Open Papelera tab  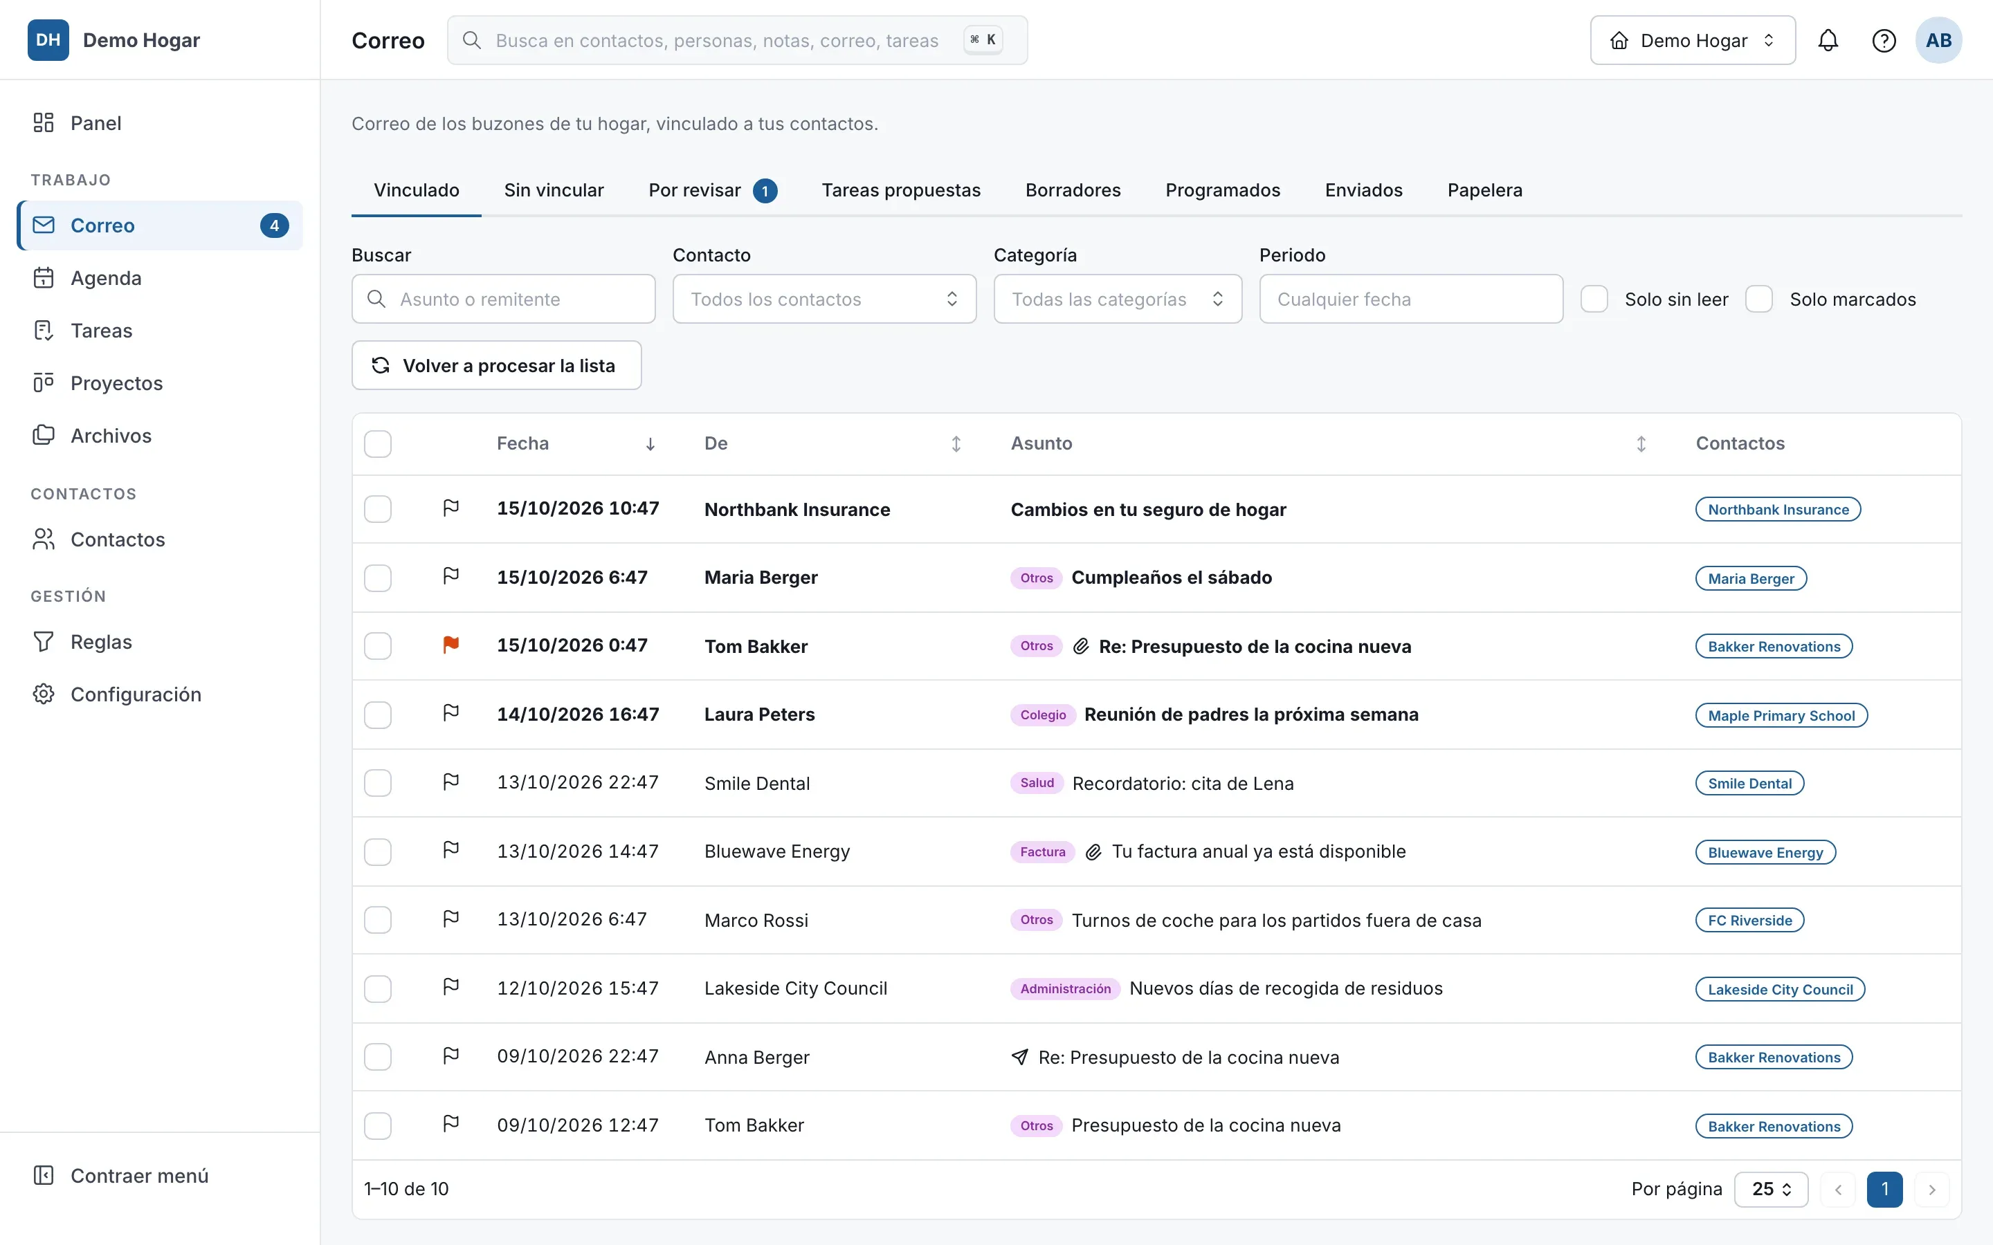click(x=1485, y=190)
